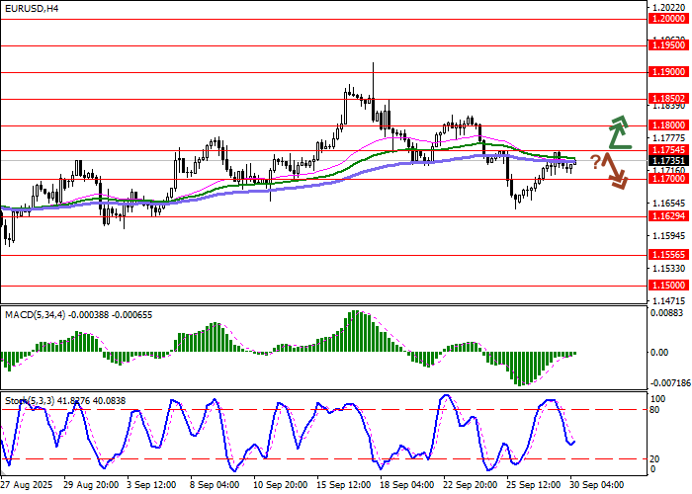Select the red 1.20000 level label

tap(669, 19)
